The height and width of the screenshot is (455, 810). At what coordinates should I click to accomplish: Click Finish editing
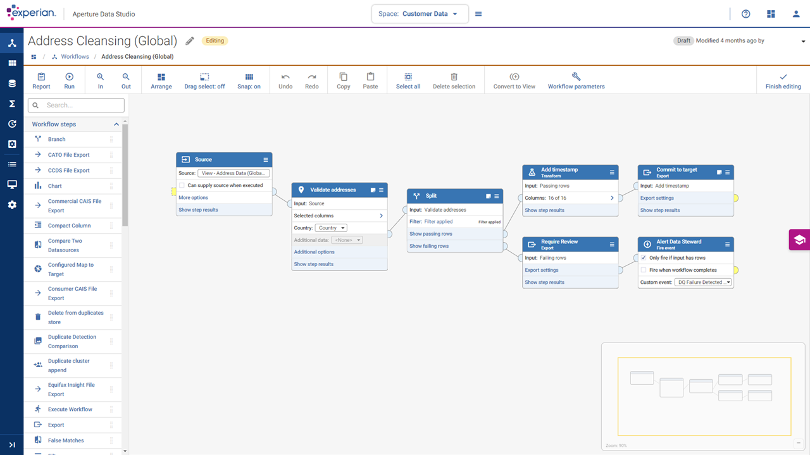[783, 80]
